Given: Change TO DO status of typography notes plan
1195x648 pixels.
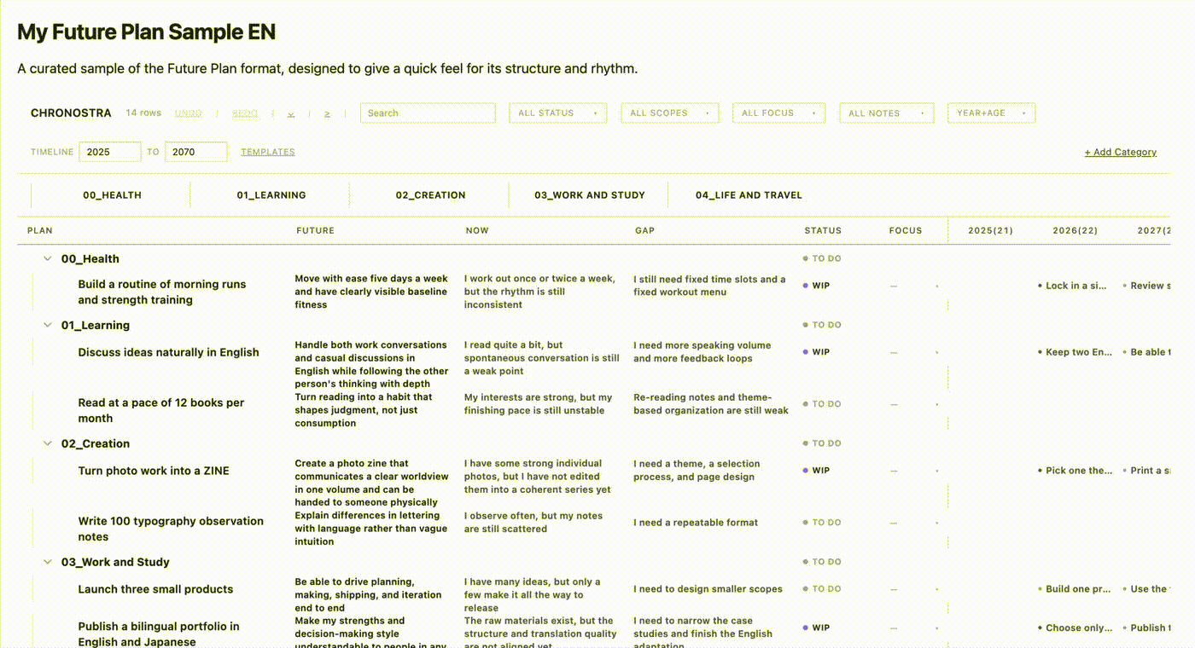Looking at the screenshot, I should (x=822, y=523).
